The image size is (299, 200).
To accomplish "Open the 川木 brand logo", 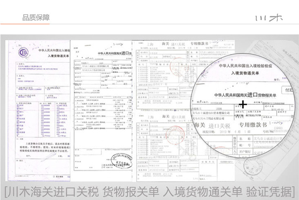I will (269, 18).
